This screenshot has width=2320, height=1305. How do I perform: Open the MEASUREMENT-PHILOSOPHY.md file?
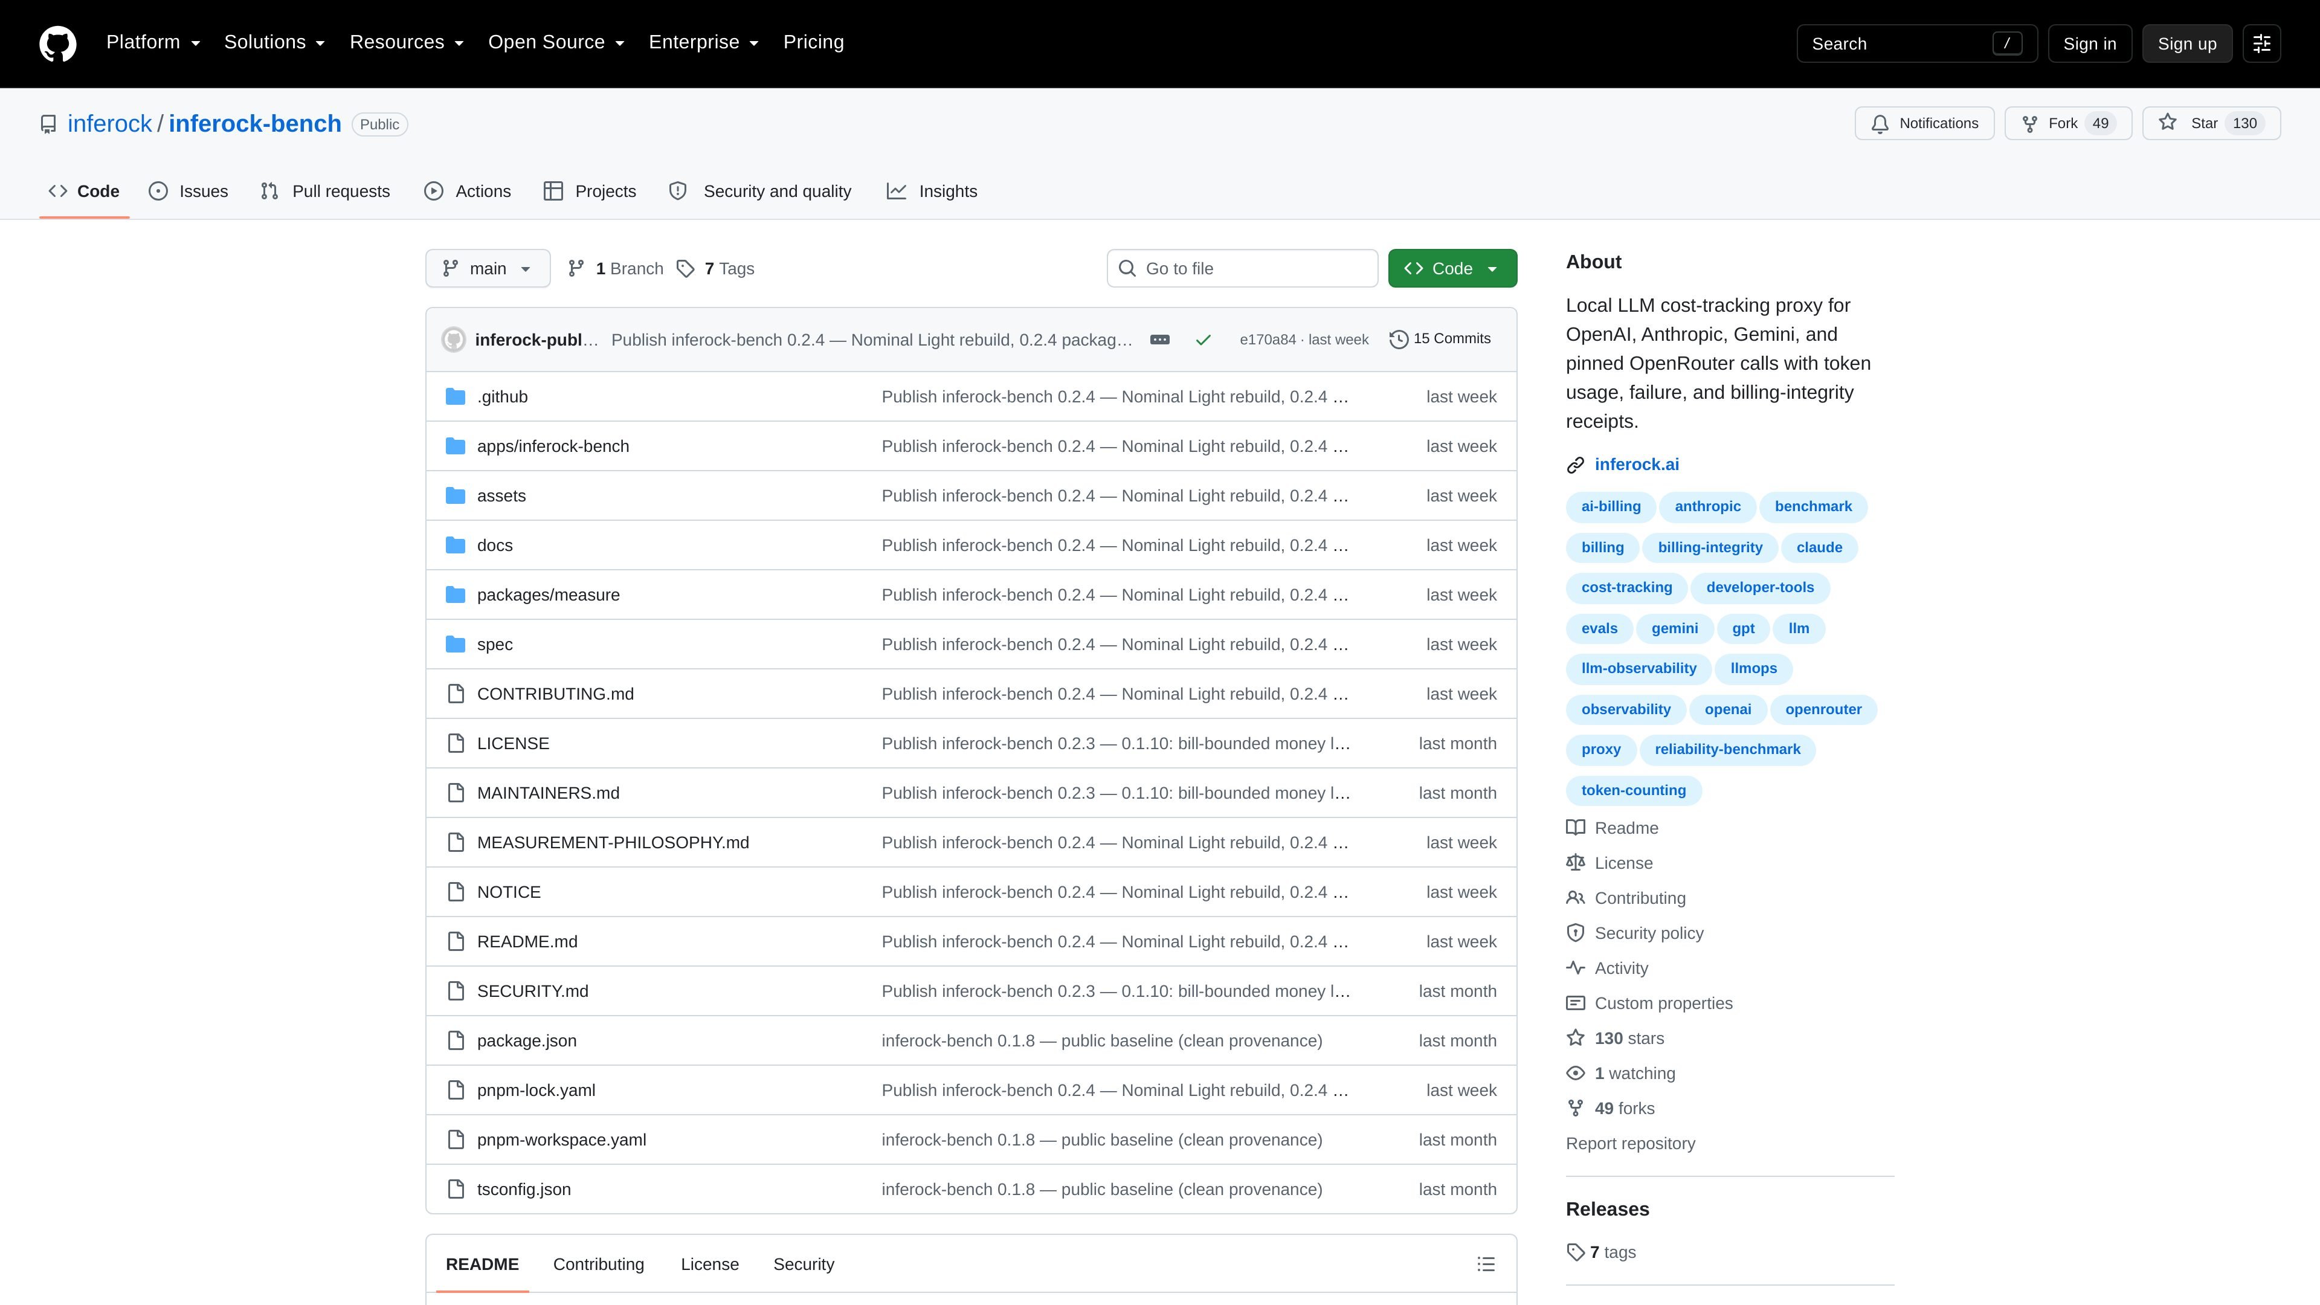(x=613, y=843)
